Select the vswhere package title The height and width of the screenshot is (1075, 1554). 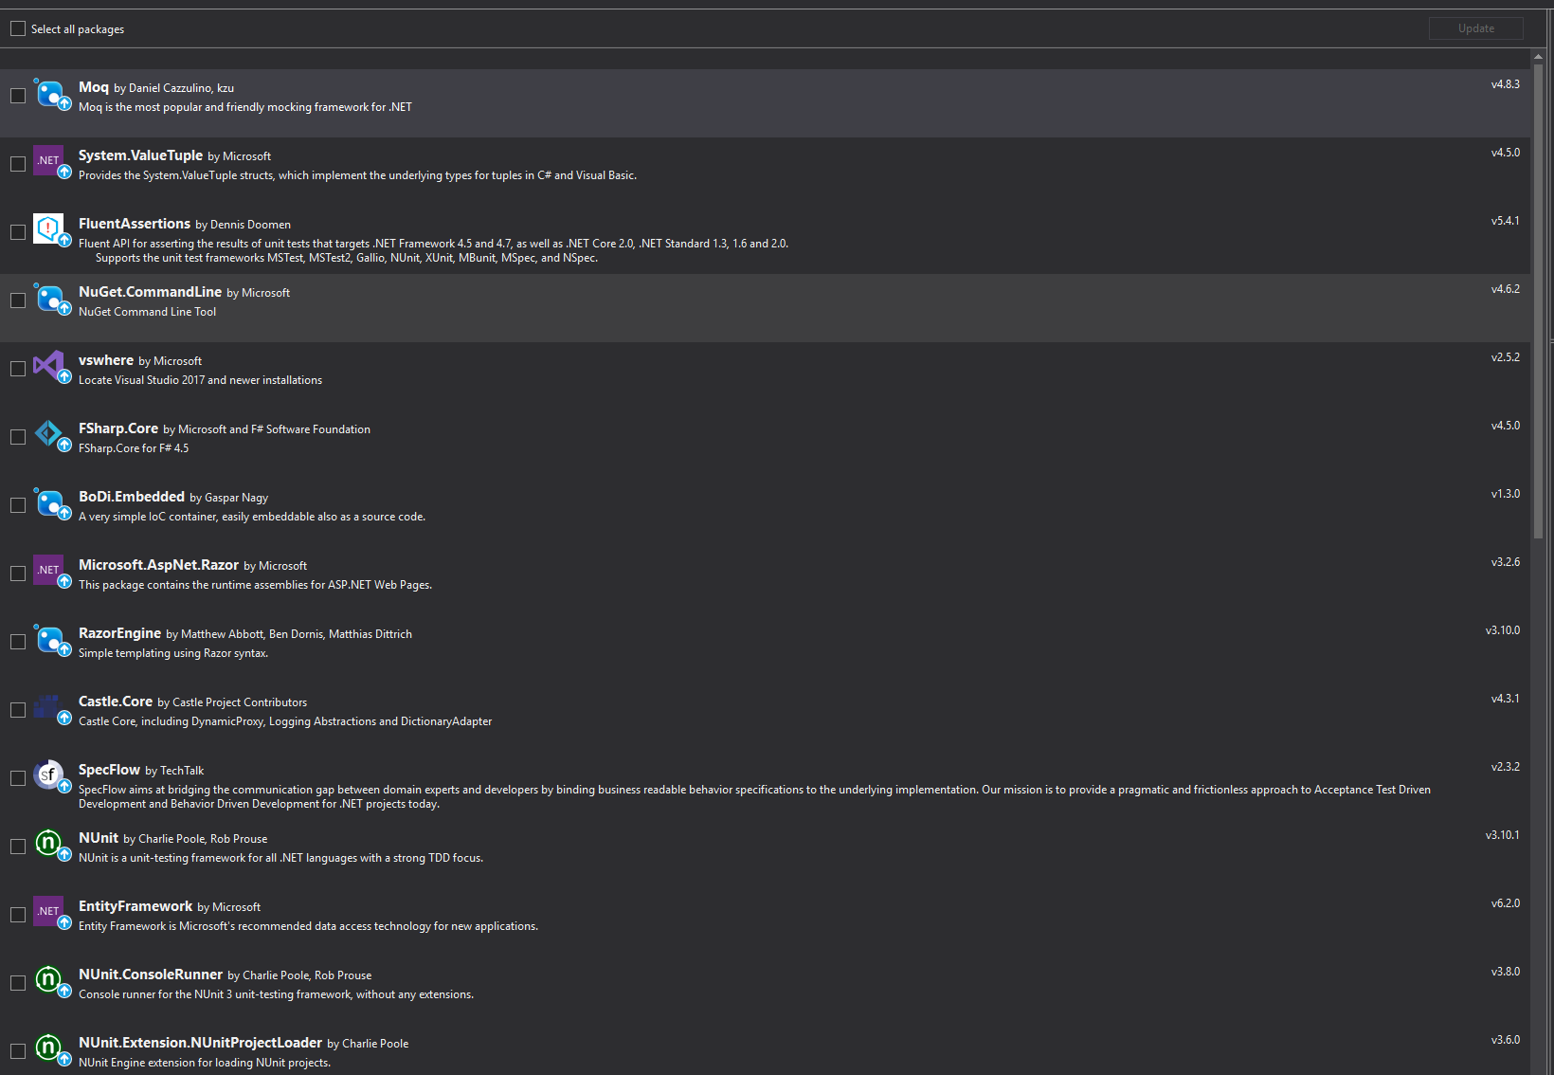pos(106,360)
